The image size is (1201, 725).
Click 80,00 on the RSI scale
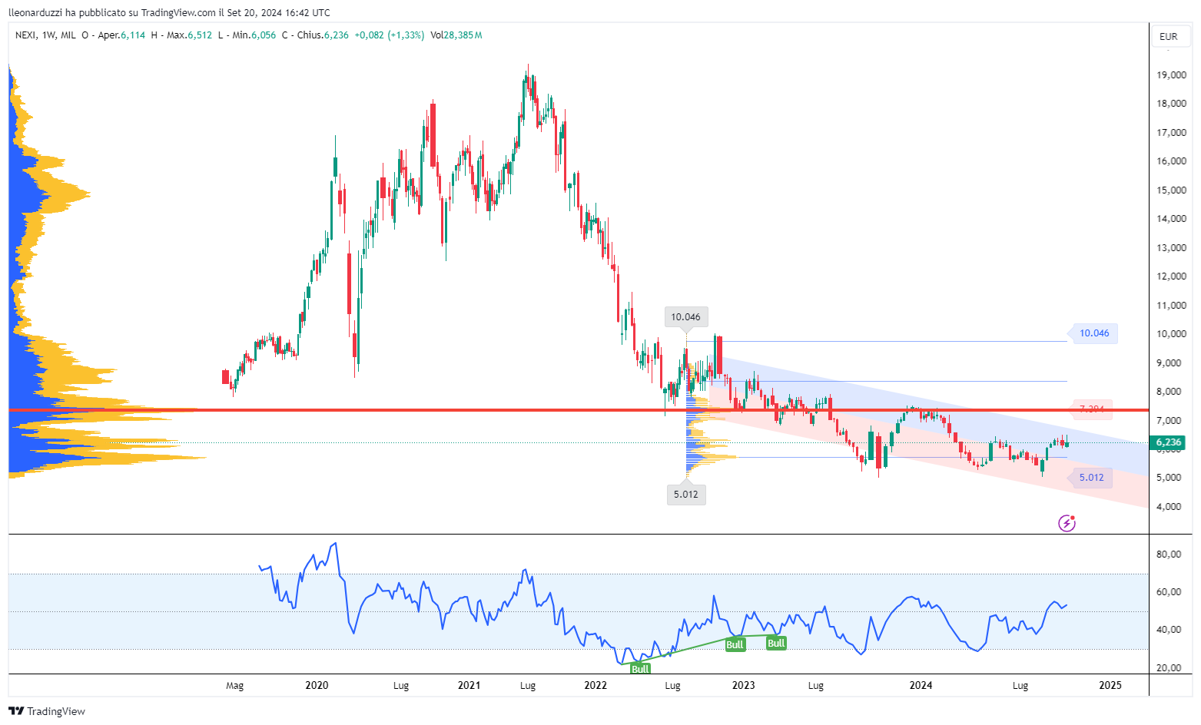1169,555
